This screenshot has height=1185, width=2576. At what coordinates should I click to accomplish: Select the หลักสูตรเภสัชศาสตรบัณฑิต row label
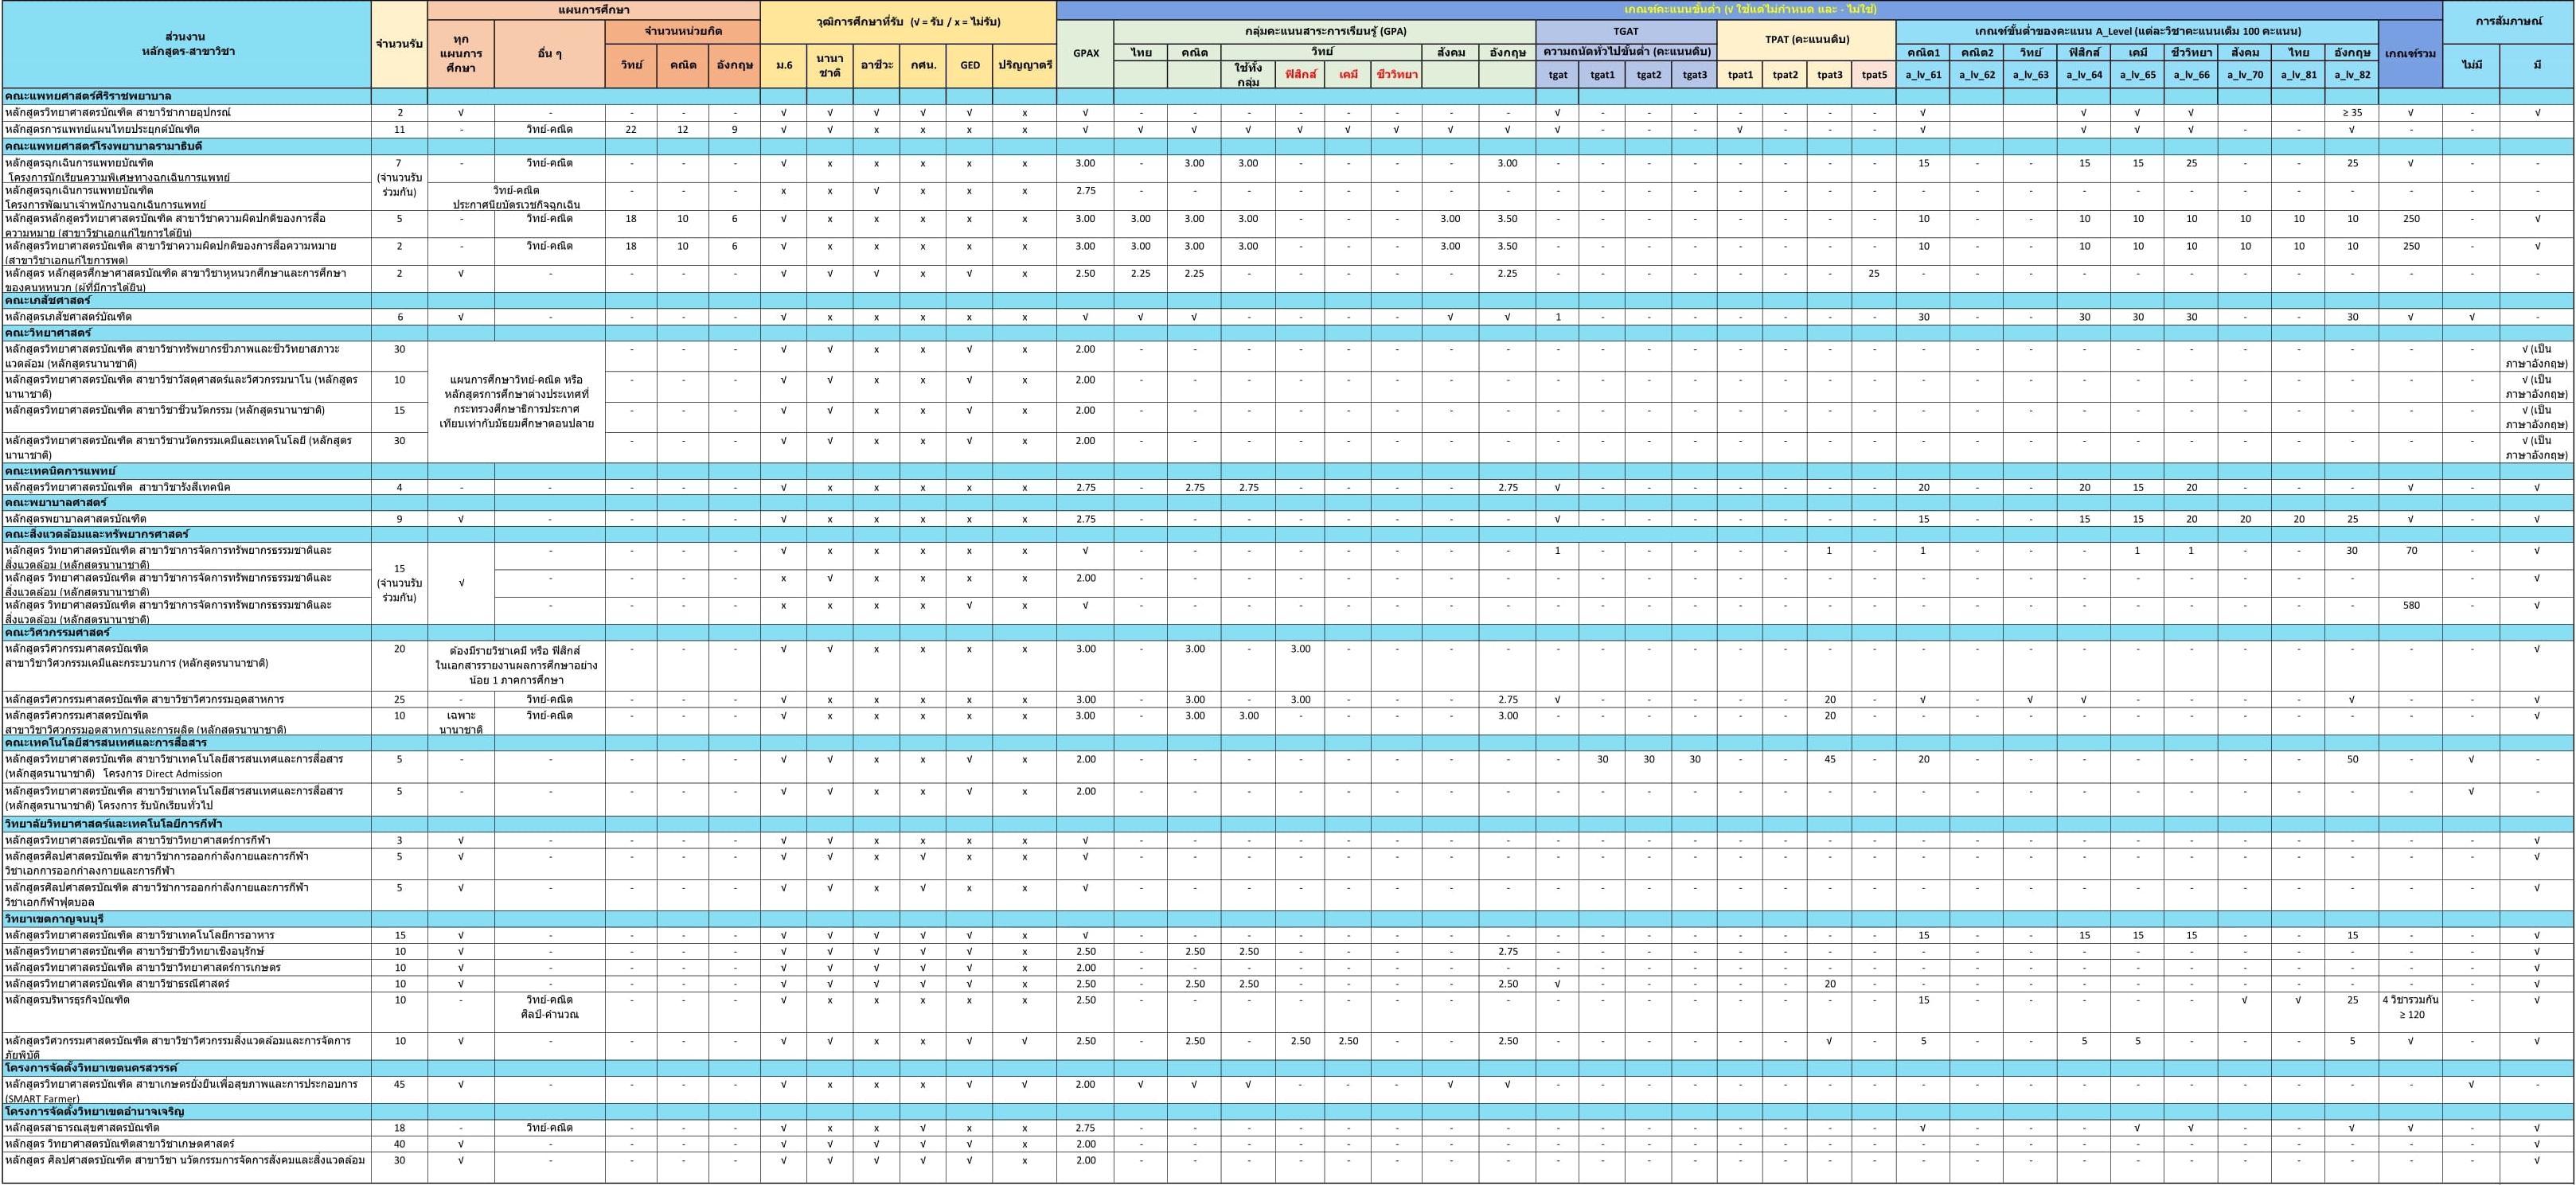click(x=68, y=317)
